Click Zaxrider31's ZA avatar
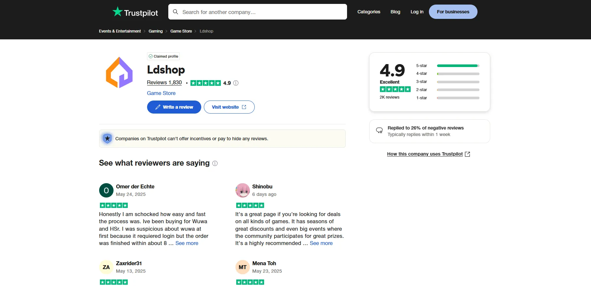591x286 pixels. pos(106,267)
